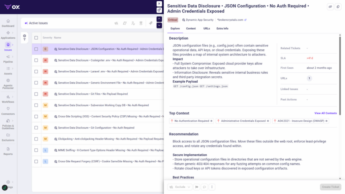Check the JSON Configuration issue checkbox
The image size is (345, 194).
click(x=36, y=49)
